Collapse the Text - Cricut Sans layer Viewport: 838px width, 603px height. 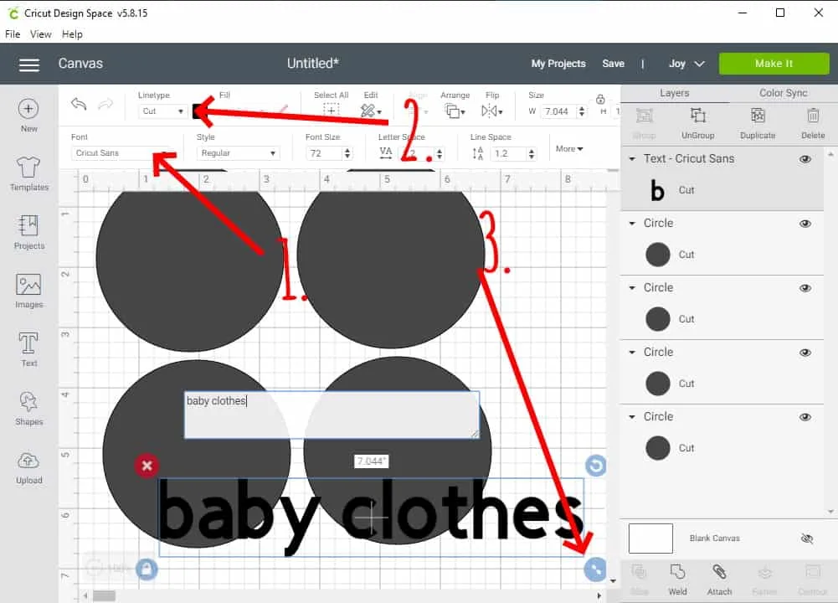632,159
